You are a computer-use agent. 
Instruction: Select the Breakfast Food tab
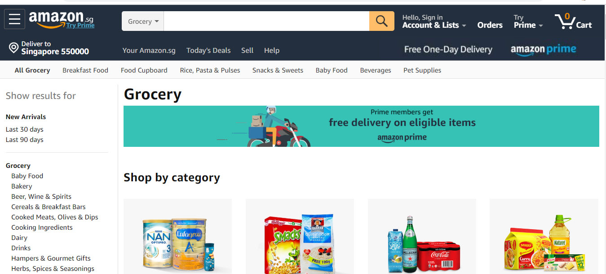[85, 70]
